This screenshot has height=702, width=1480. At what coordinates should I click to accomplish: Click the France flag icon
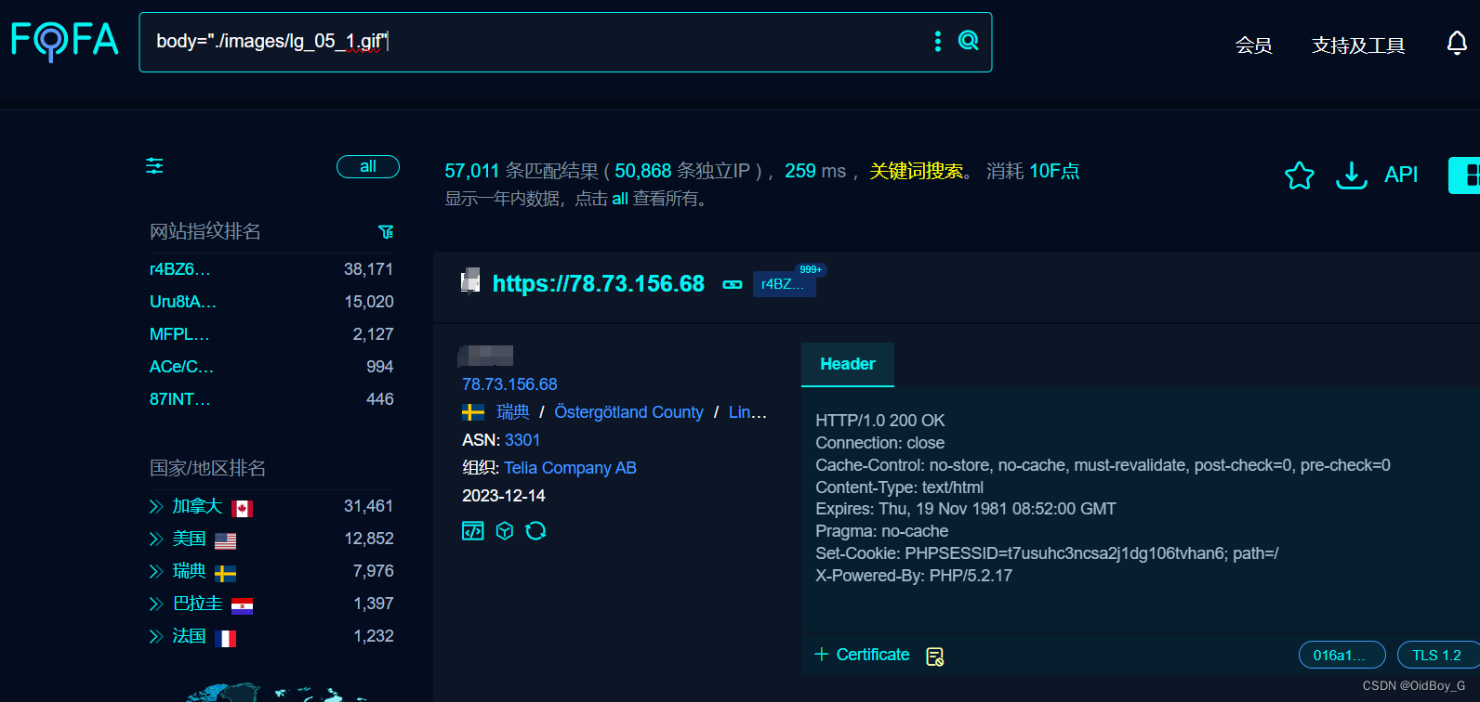[x=225, y=638]
